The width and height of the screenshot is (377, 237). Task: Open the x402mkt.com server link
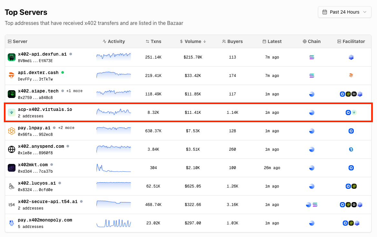[x=33, y=165]
